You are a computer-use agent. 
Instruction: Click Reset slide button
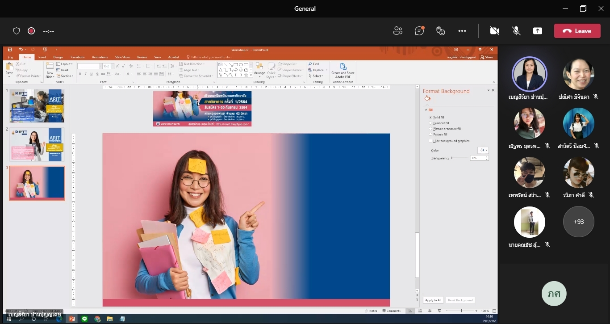pos(63,70)
